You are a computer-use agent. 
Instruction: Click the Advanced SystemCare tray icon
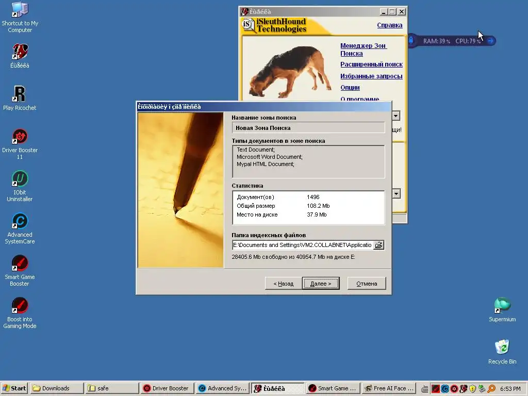coord(445,389)
